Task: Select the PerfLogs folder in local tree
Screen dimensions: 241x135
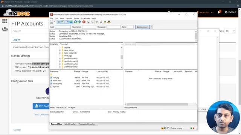Action: click(x=68, y=56)
